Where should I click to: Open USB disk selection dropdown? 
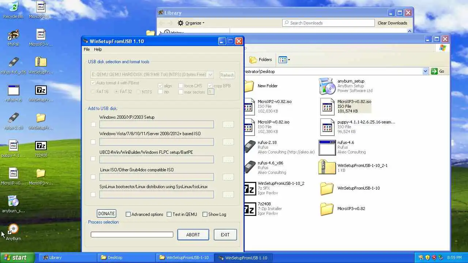[x=210, y=75]
